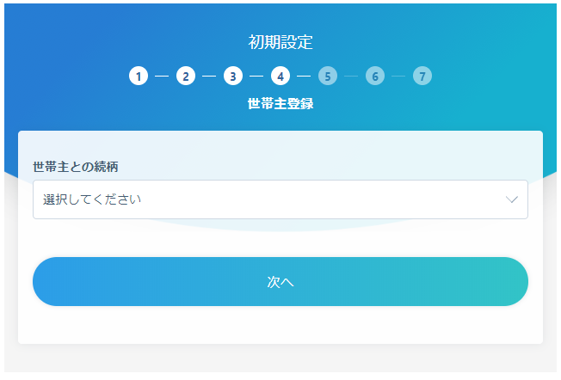The image size is (561, 380).
Task: Open the 選択してください dropdown
Action: point(267,199)
